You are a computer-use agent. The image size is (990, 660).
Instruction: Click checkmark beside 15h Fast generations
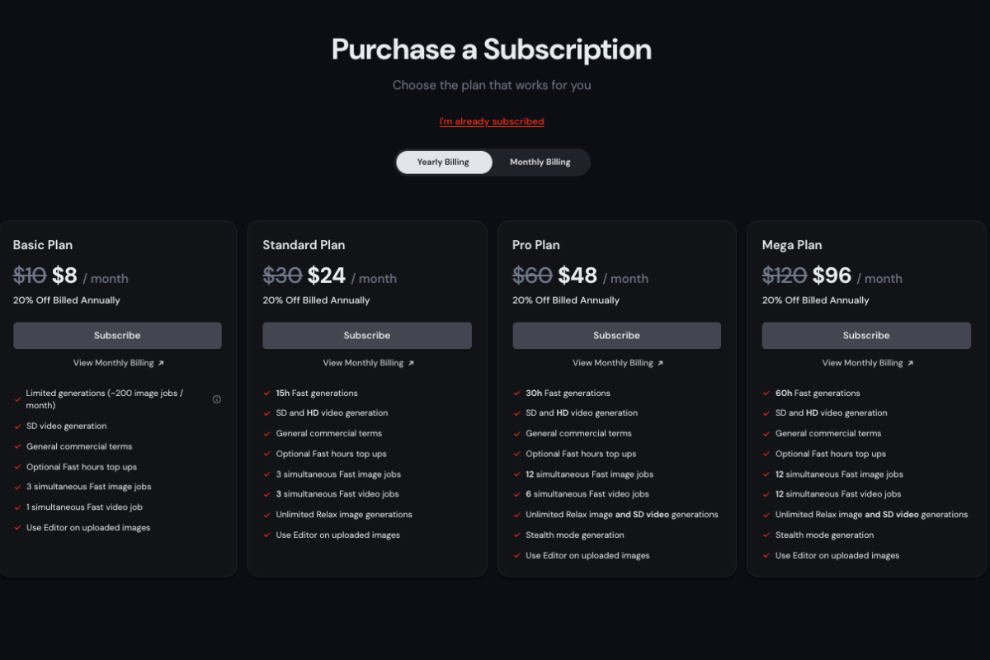tap(267, 394)
